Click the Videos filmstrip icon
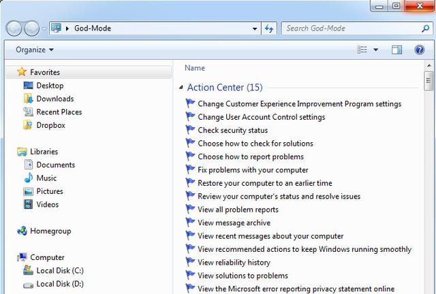 click(x=28, y=204)
